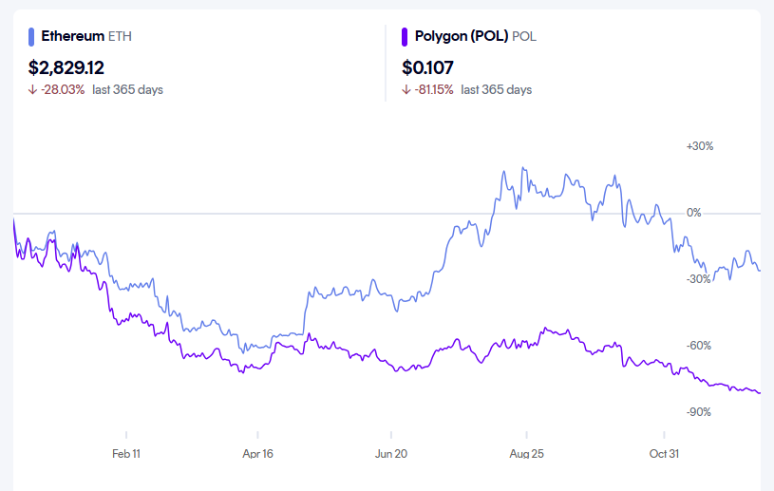The width and height of the screenshot is (774, 491).
Task: Click the purple Polygon color indicator
Action: pyautogui.click(x=406, y=36)
